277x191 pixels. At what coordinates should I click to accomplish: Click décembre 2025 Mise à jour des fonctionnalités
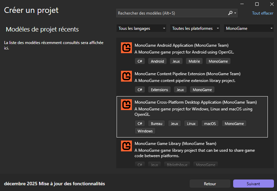pyautogui.click(x=54, y=184)
